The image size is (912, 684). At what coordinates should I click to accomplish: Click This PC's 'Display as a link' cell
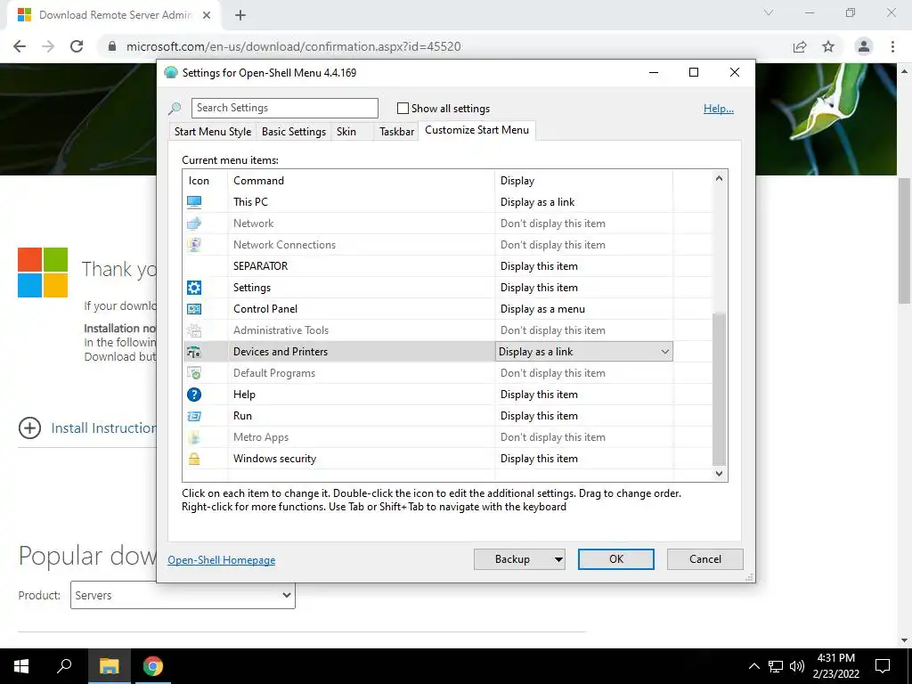584,202
